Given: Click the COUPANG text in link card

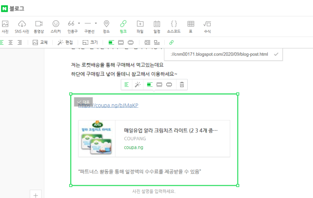Looking at the screenshot, I should coord(135,139).
